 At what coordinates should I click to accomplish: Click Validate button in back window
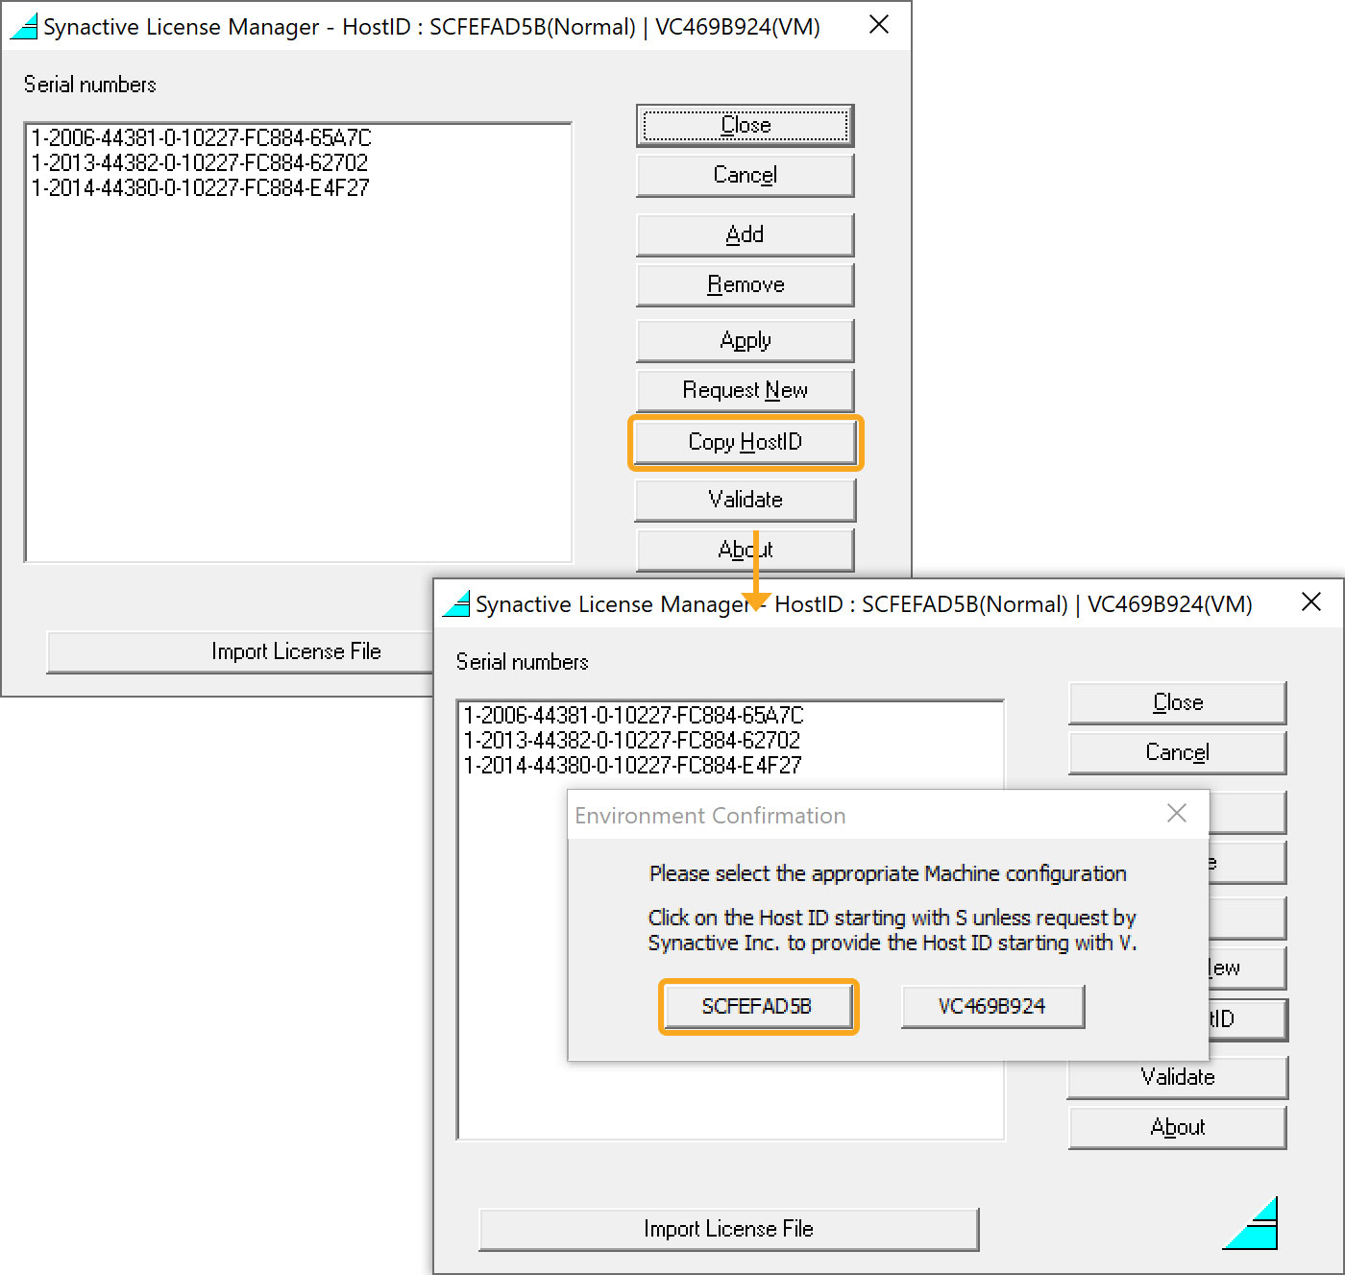(745, 501)
